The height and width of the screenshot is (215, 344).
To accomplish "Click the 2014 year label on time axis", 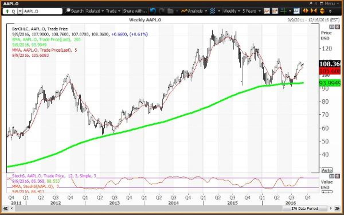I will (x=173, y=203).
